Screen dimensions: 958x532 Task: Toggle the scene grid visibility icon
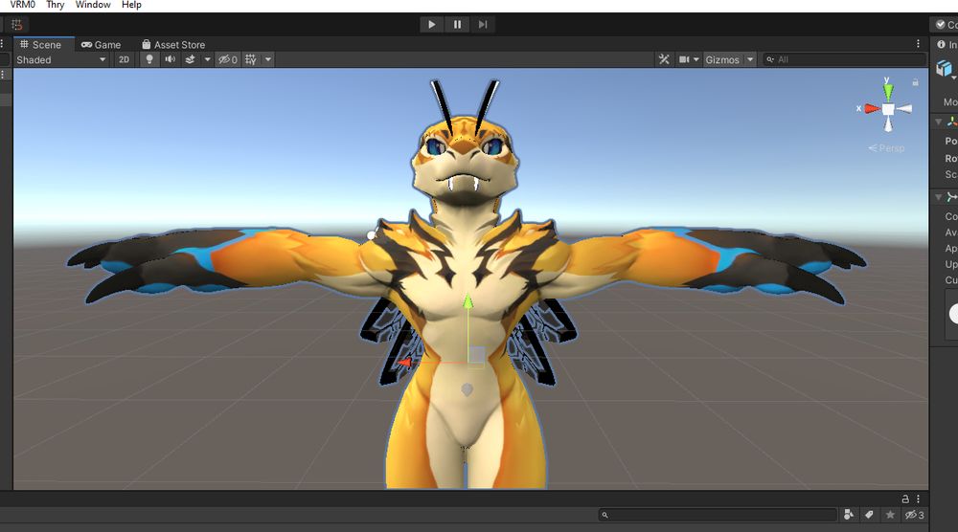pyautogui.click(x=250, y=59)
